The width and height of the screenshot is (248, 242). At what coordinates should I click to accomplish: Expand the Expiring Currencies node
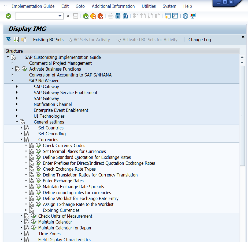tap(26, 210)
